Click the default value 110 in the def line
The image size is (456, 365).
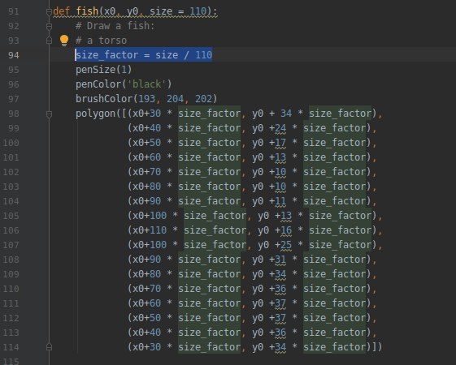pos(198,11)
